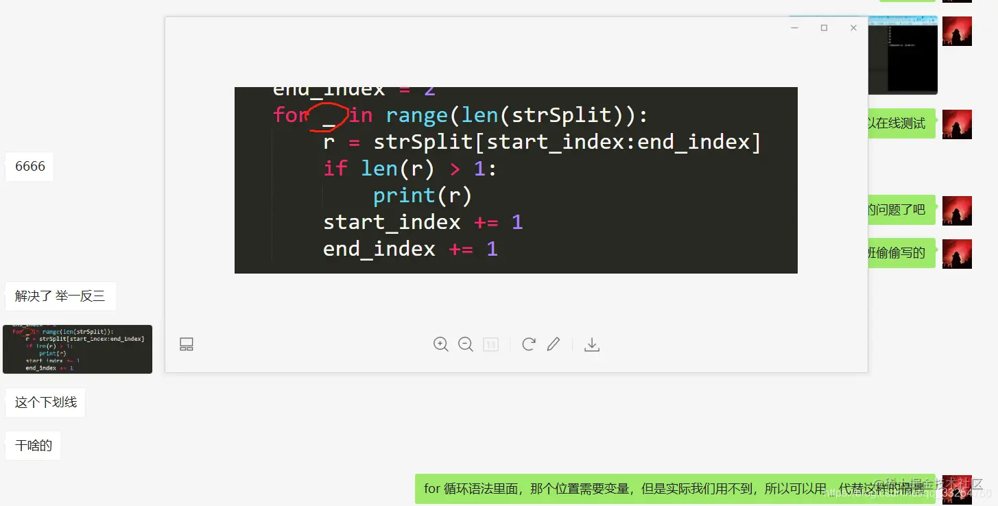Close the image viewer window

(x=853, y=28)
